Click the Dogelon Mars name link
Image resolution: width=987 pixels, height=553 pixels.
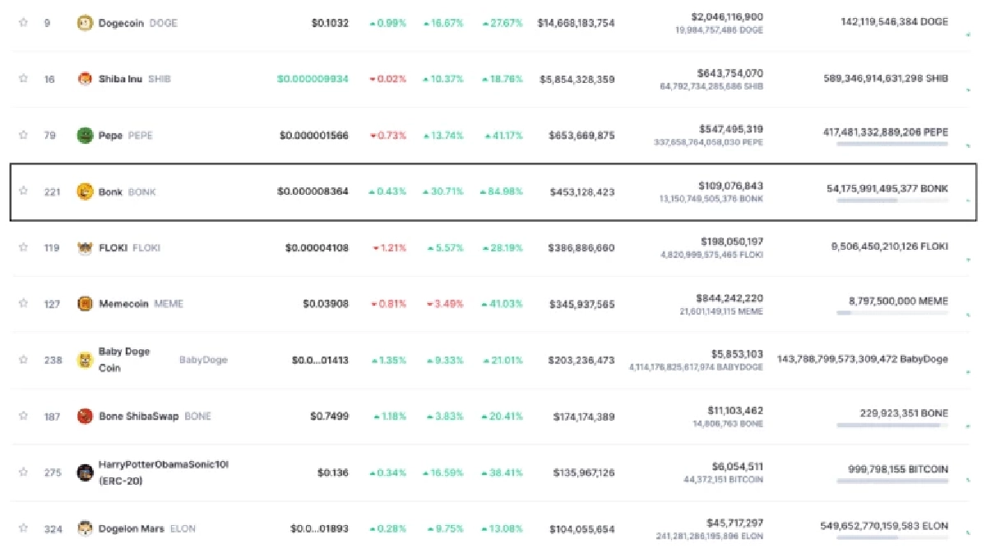click(131, 528)
